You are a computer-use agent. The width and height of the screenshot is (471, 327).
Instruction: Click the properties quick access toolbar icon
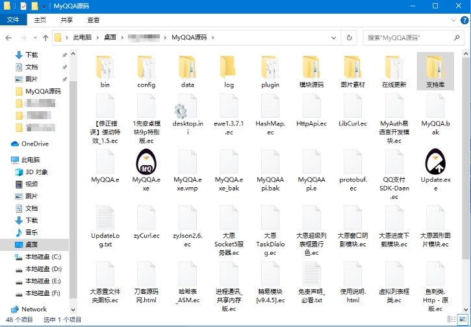coord(23,6)
